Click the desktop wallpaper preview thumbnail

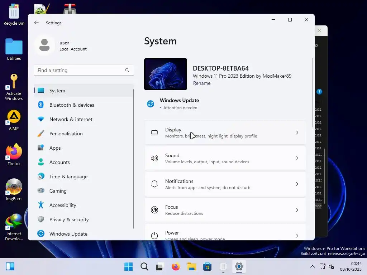coord(166,74)
